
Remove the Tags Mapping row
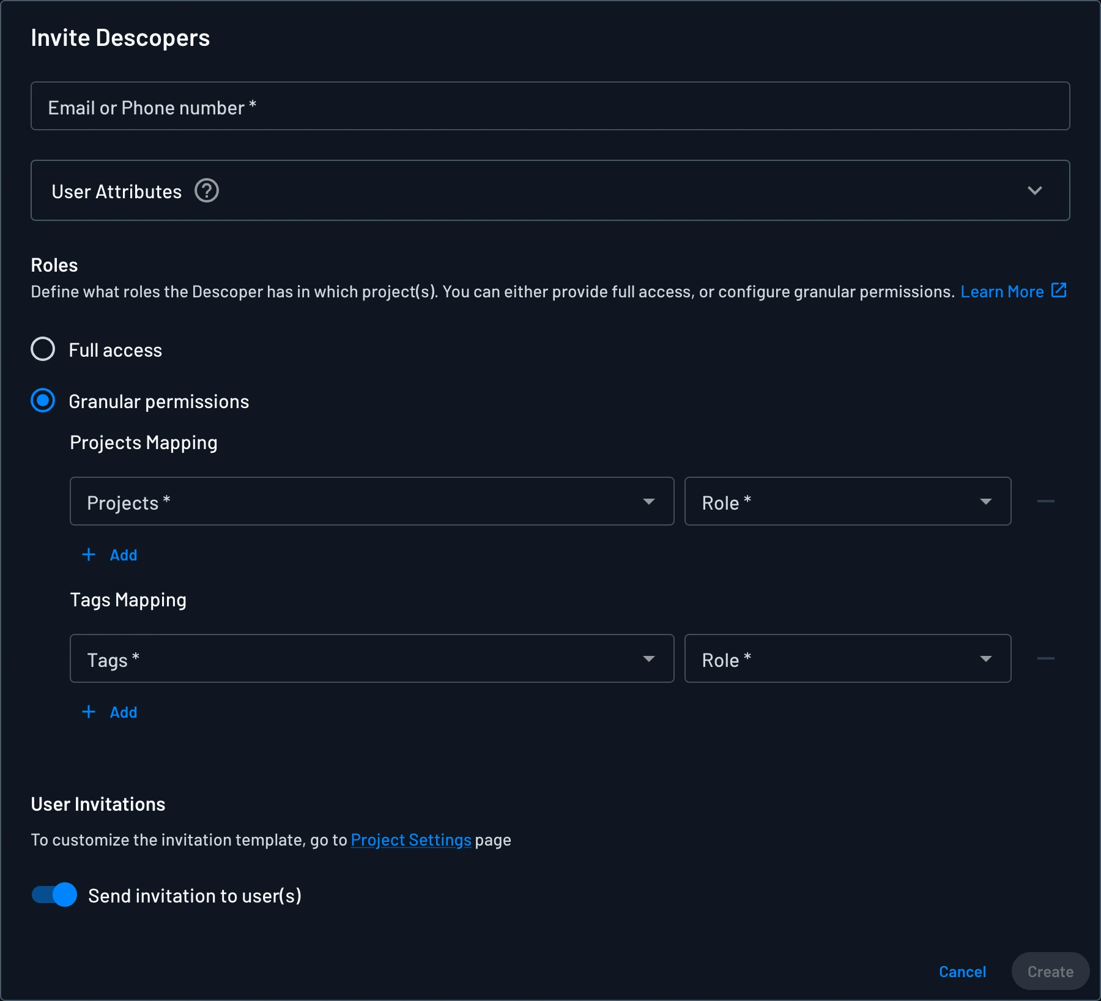tap(1046, 658)
